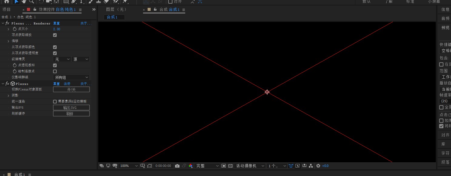Screen dimensions: 451x176
Task: Toggle the transparency grid icon
Action: coord(230,166)
